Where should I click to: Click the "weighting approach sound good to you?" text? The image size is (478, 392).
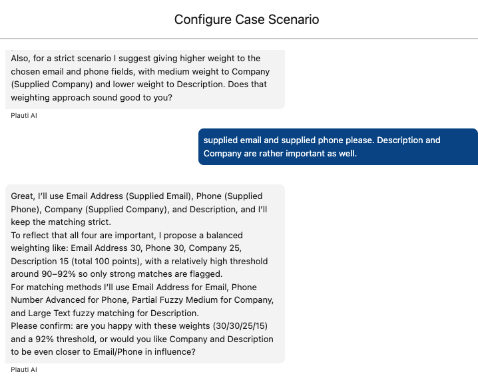tap(91, 98)
